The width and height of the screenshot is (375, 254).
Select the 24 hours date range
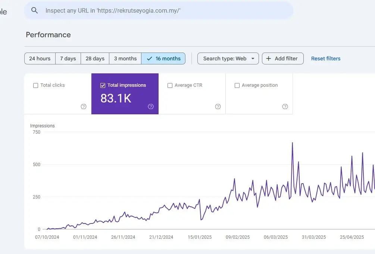point(40,58)
